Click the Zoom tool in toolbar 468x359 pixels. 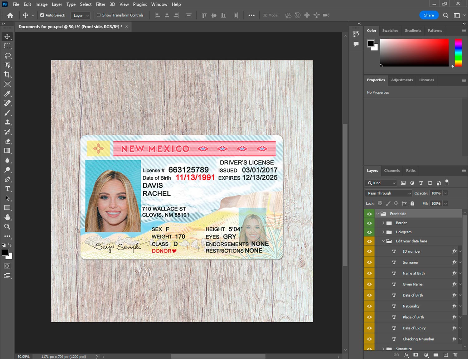(7, 227)
